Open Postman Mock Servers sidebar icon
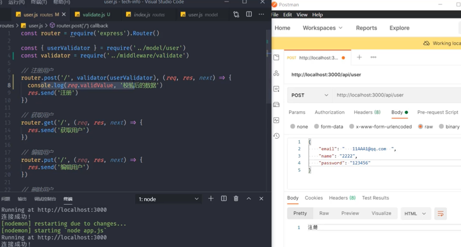This screenshot has width=461, height=247. click(x=276, y=105)
